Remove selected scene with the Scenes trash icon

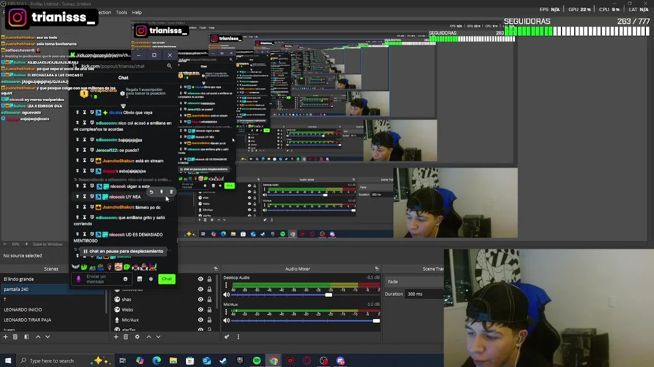[15, 337]
